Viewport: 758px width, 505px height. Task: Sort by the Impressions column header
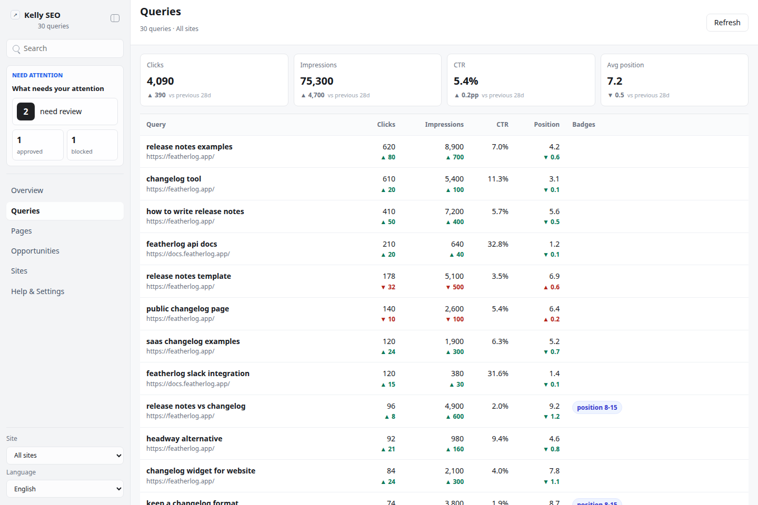pos(444,125)
